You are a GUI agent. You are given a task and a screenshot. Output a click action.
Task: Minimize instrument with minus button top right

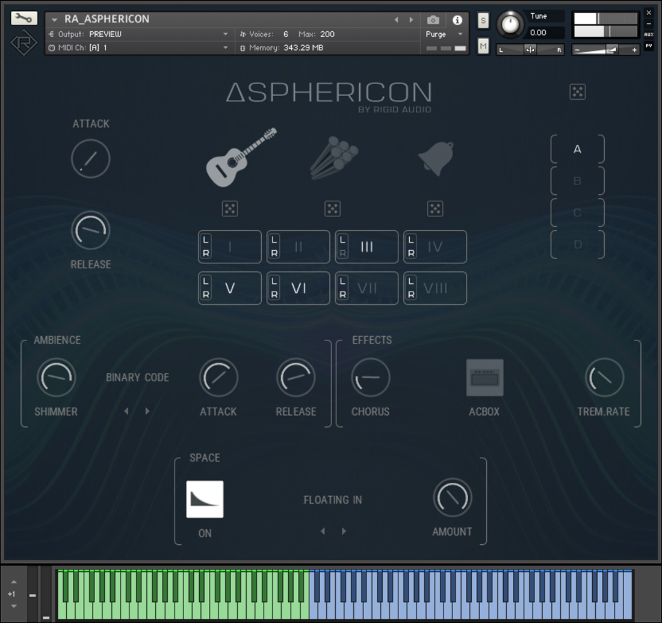pos(649,23)
